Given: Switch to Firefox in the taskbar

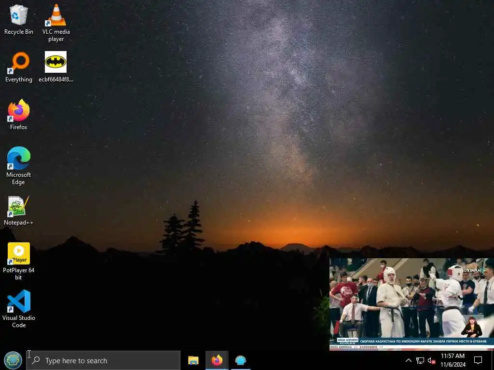Looking at the screenshot, I should tap(217, 360).
